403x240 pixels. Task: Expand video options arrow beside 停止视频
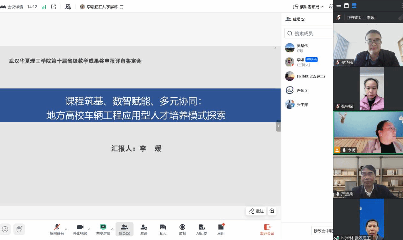point(89,229)
